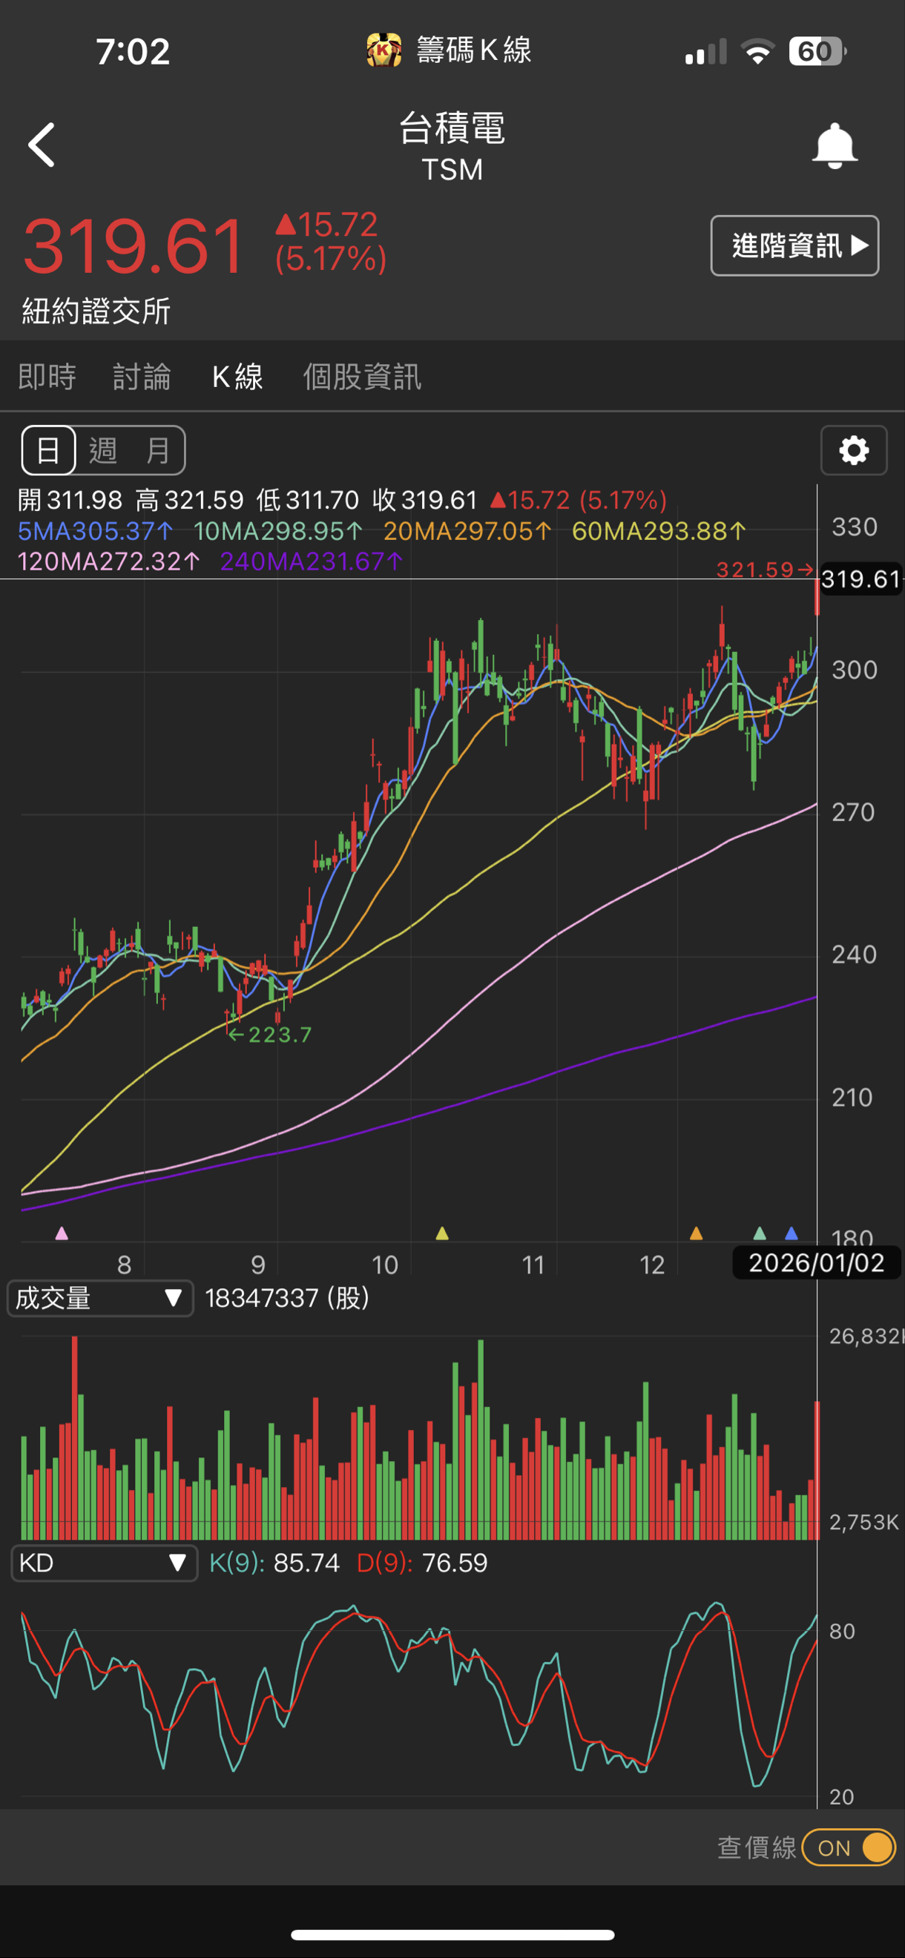
Task: Open 個股資訊 stock info tab
Action: [x=362, y=376]
